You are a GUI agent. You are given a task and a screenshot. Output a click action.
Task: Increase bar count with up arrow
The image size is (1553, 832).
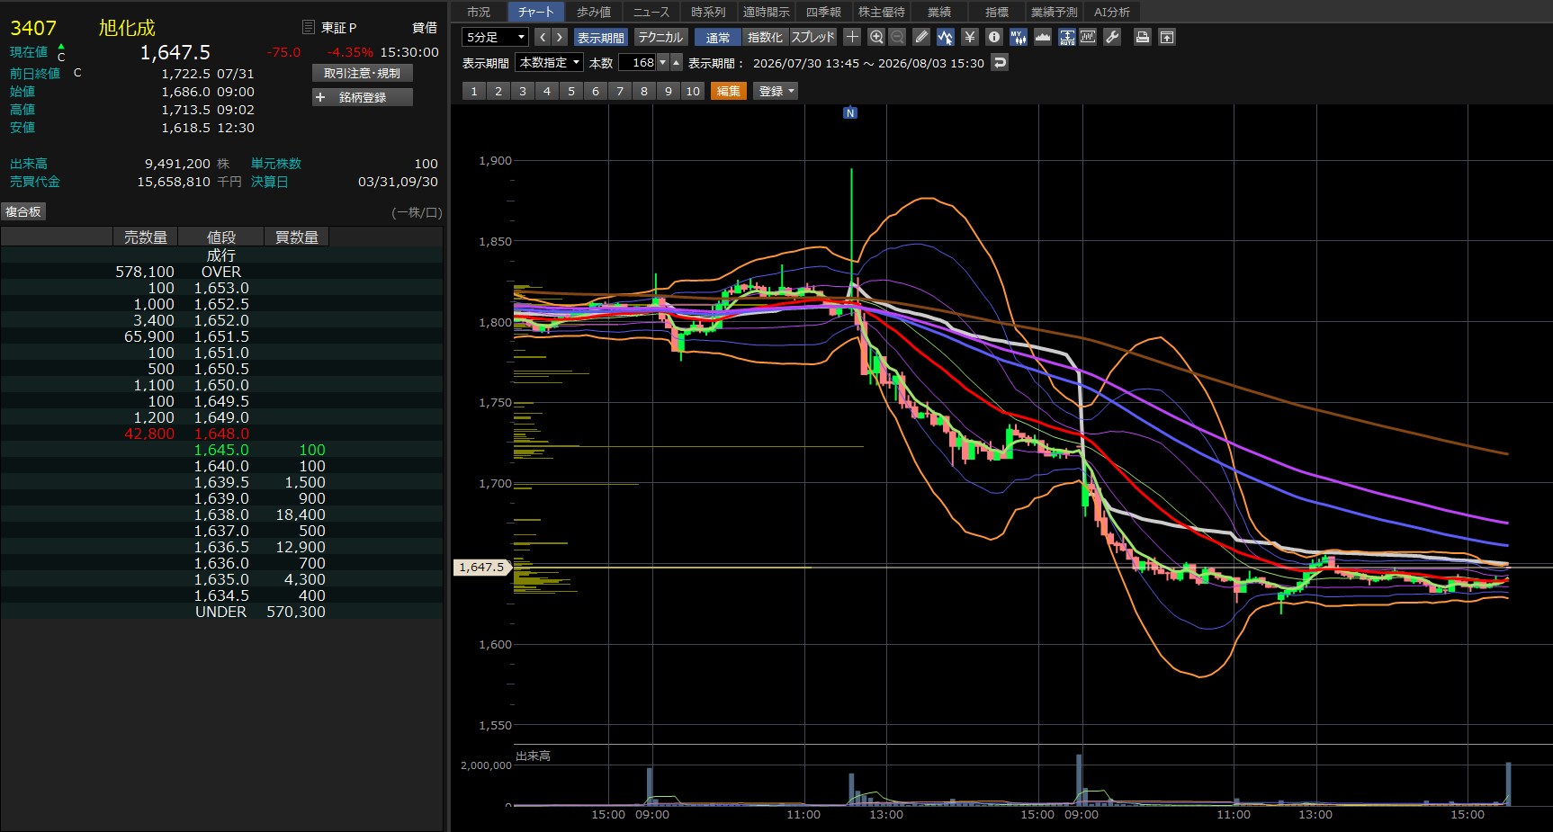click(677, 62)
